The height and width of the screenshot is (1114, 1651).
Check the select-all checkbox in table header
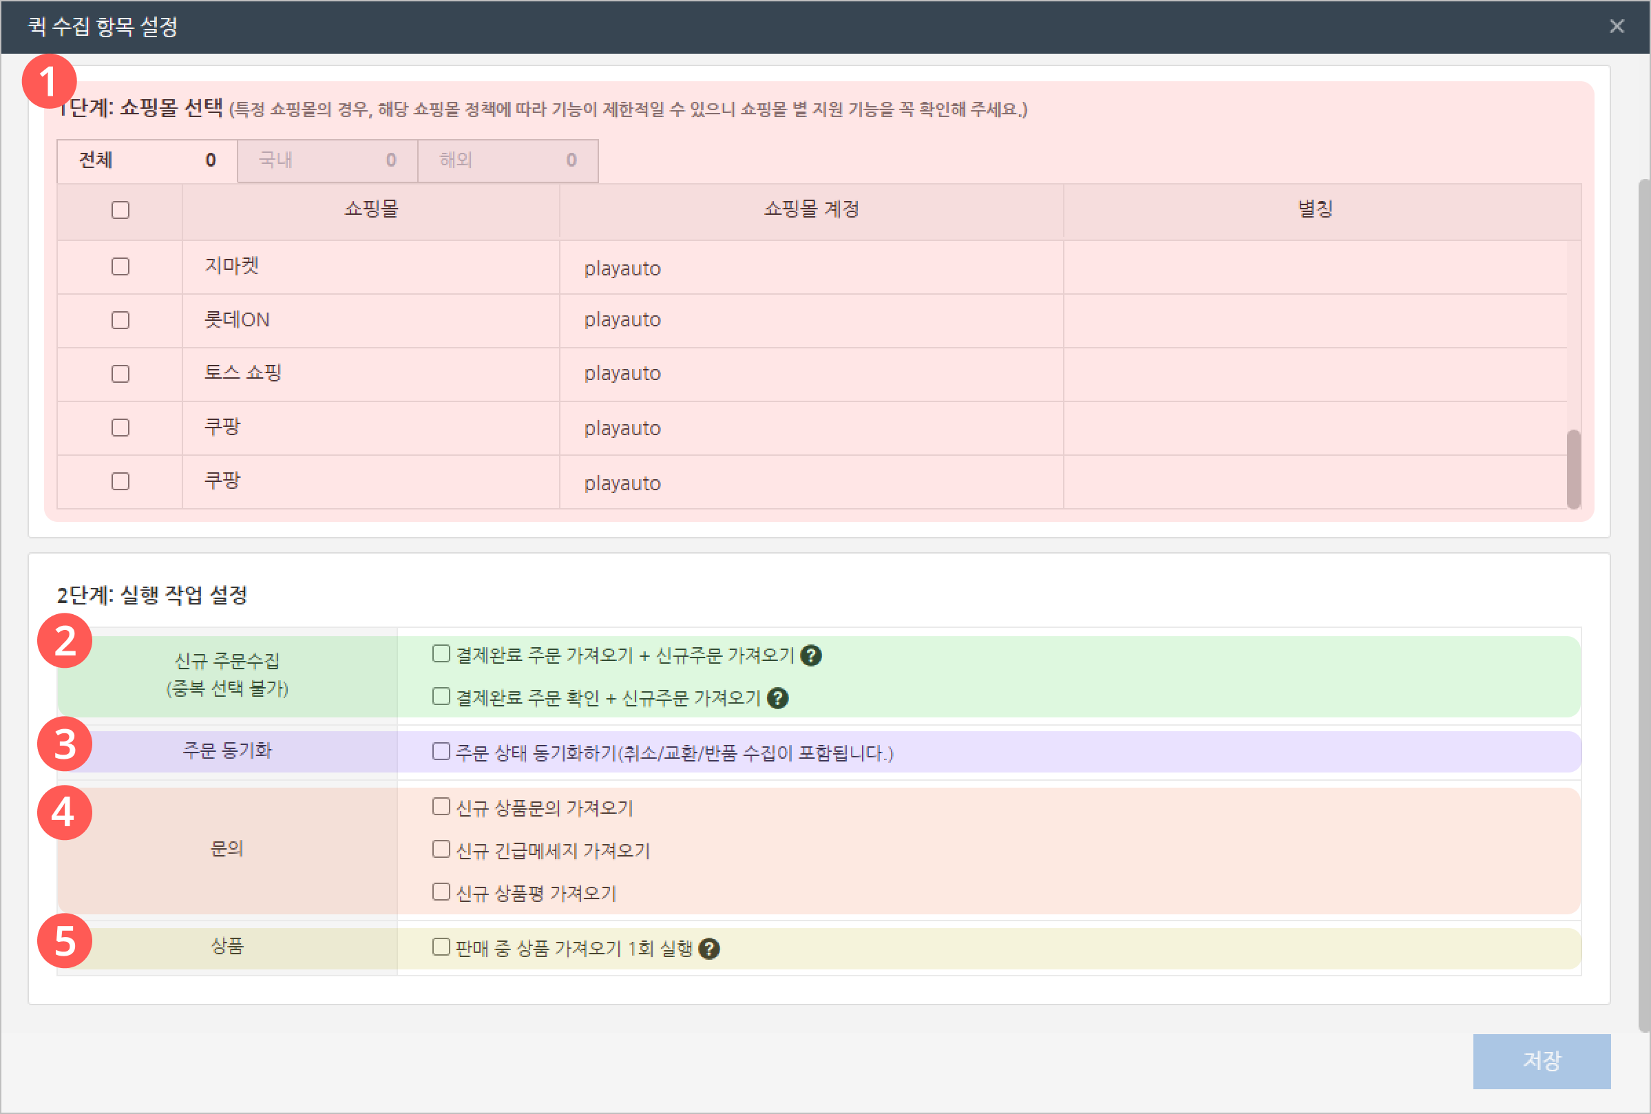120,210
